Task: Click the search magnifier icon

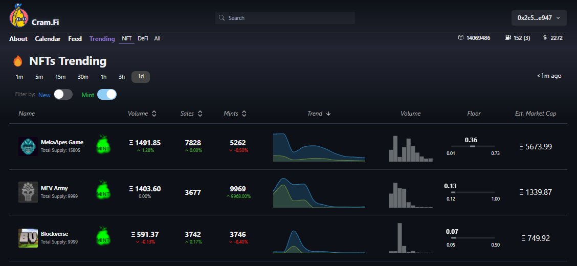Action: point(221,18)
